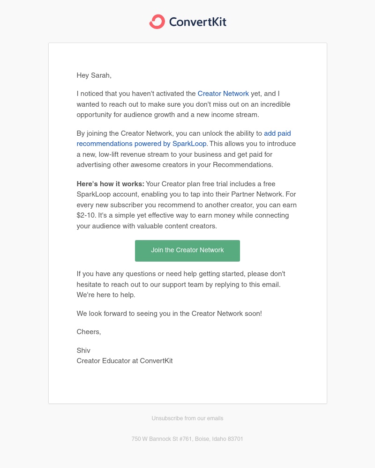Screen dimensions: 375x468
Task: Click the paragraph mentioning the SparkLoop account
Action: [187, 205]
